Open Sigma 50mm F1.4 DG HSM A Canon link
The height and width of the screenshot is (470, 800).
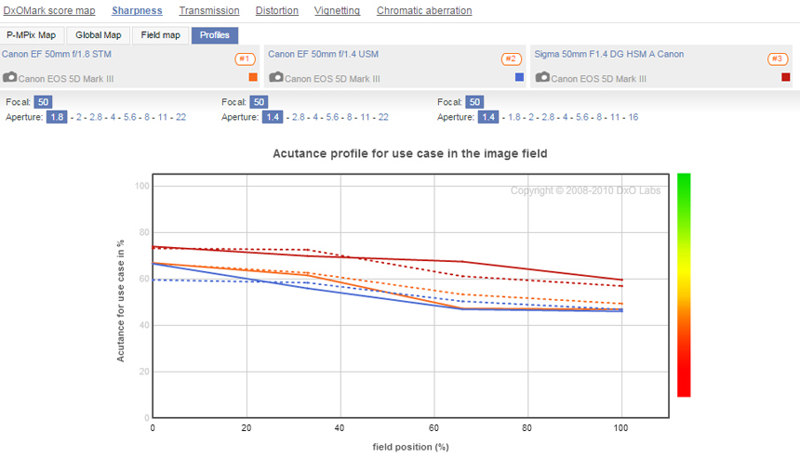[609, 54]
